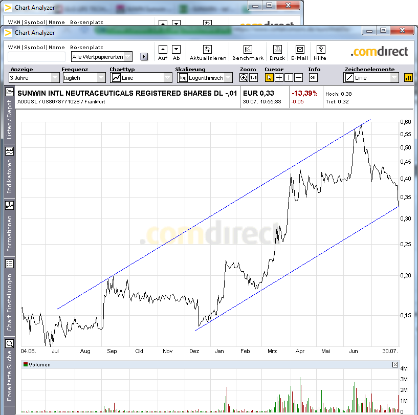Click the red-green Volumen legend icon
This screenshot has height=415, width=418.
(26, 364)
